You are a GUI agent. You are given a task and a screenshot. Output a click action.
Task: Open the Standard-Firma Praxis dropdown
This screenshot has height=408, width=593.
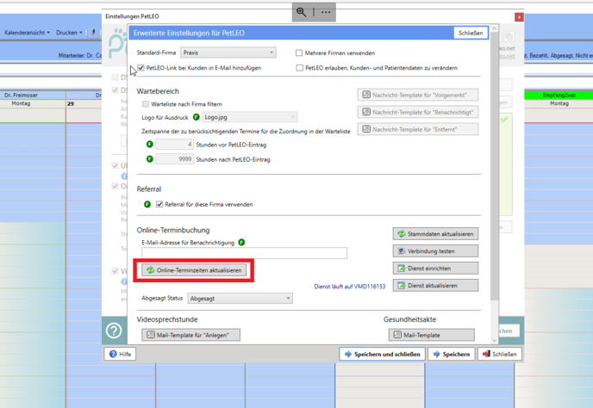(x=228, y=53)
